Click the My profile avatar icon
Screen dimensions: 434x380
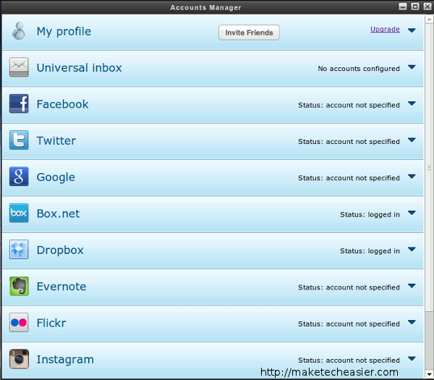pyautogui.click(x=19, y=31)
